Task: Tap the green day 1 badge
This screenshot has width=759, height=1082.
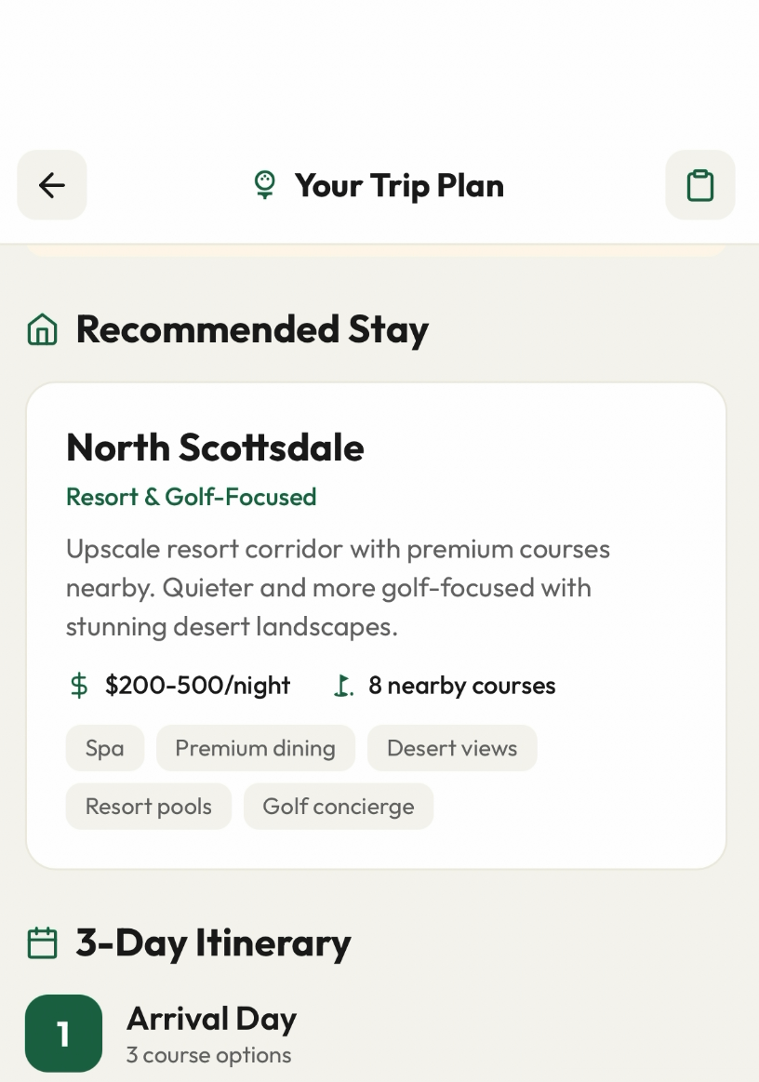Action: [63, 1033]
